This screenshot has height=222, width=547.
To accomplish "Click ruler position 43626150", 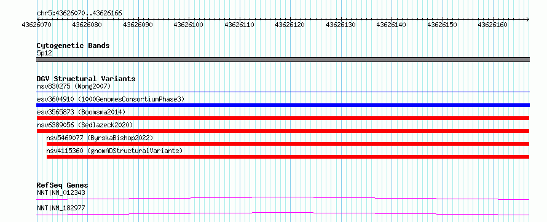I will [x=443, y=25].
